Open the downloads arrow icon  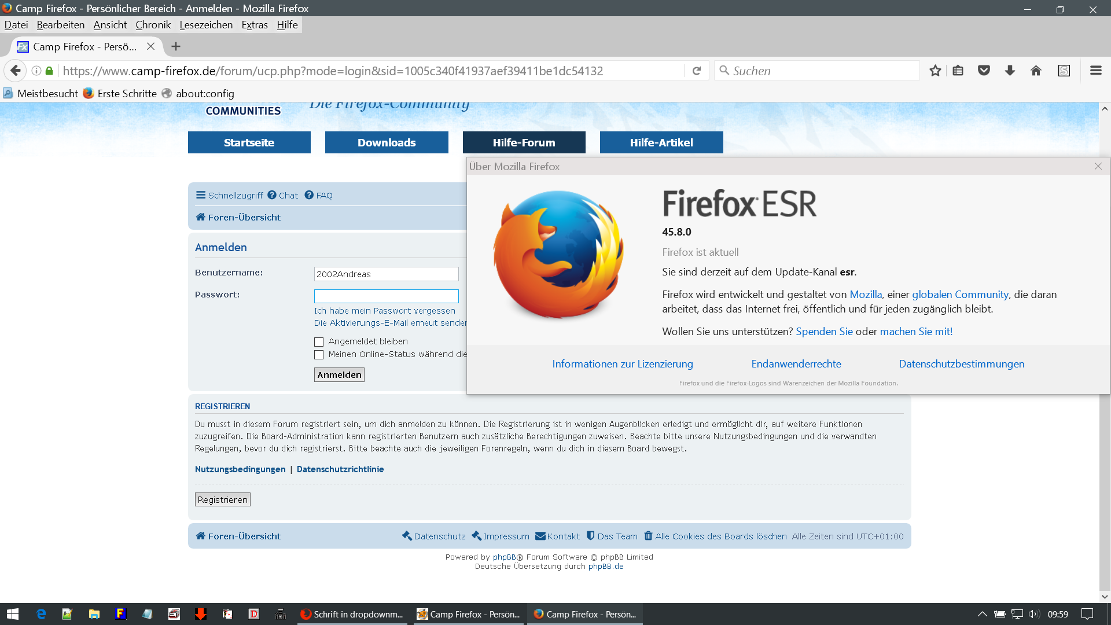click(x=1010, y=71)
